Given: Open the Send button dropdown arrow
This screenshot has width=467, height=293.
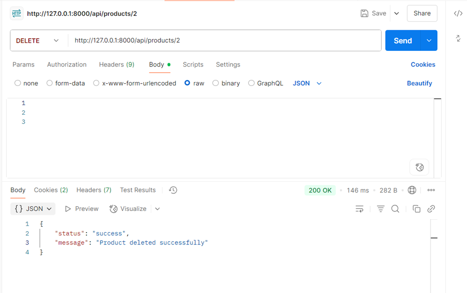Looking at the screenshot, I should pos(429,41).
